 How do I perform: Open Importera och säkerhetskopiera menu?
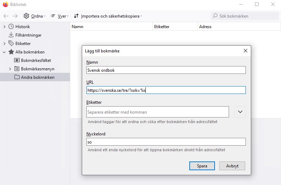pos(108,16)
